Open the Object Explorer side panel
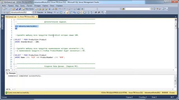Screen dimensions: 179x100 click(2, 23)
